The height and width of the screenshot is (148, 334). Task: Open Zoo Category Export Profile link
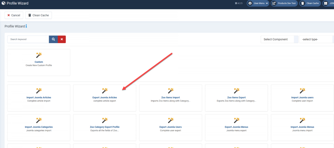pos(105,127)
